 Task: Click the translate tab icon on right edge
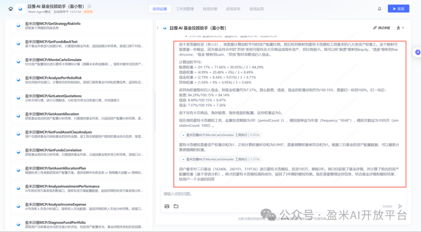point(418,52)
